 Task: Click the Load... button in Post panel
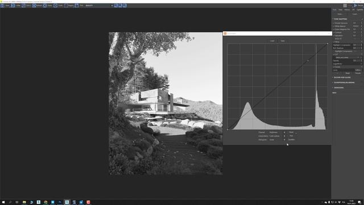coord(355,14)
